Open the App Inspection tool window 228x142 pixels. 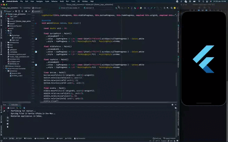80,139
